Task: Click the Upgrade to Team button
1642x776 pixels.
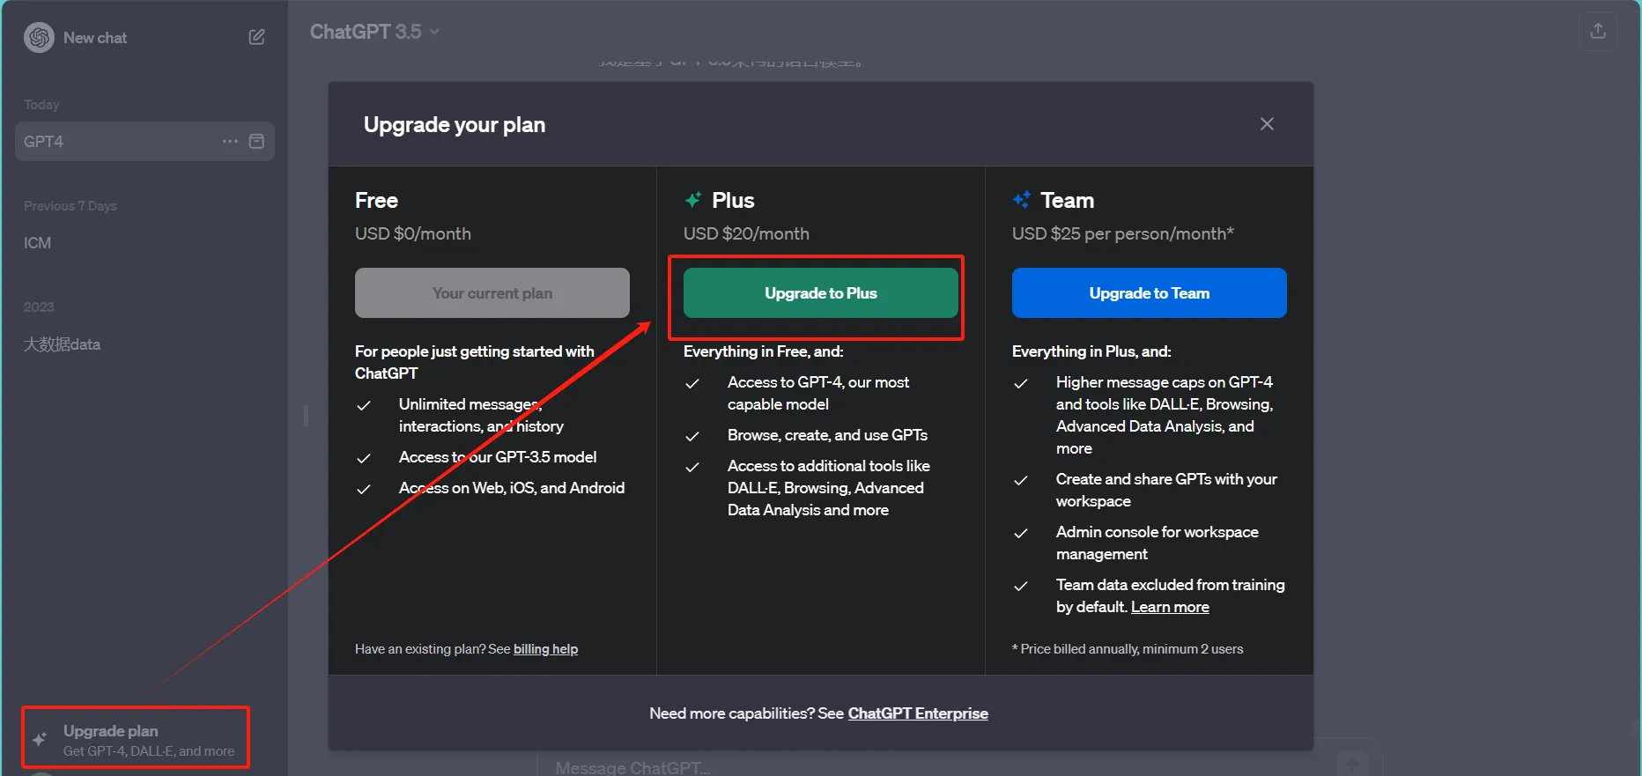Action: point(1149,293)
